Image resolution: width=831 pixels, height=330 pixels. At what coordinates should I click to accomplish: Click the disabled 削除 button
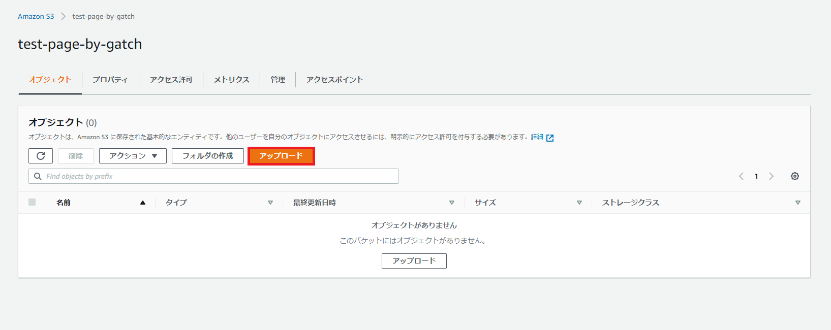(76, 156)
